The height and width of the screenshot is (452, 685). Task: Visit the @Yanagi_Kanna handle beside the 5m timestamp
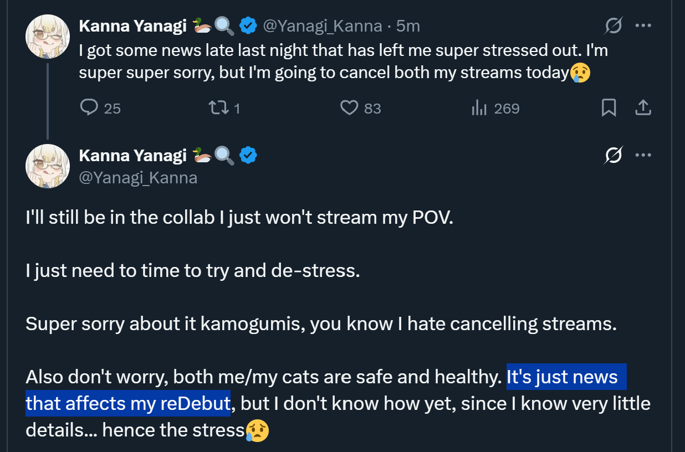pyautogui.click(x=322, y=25)
